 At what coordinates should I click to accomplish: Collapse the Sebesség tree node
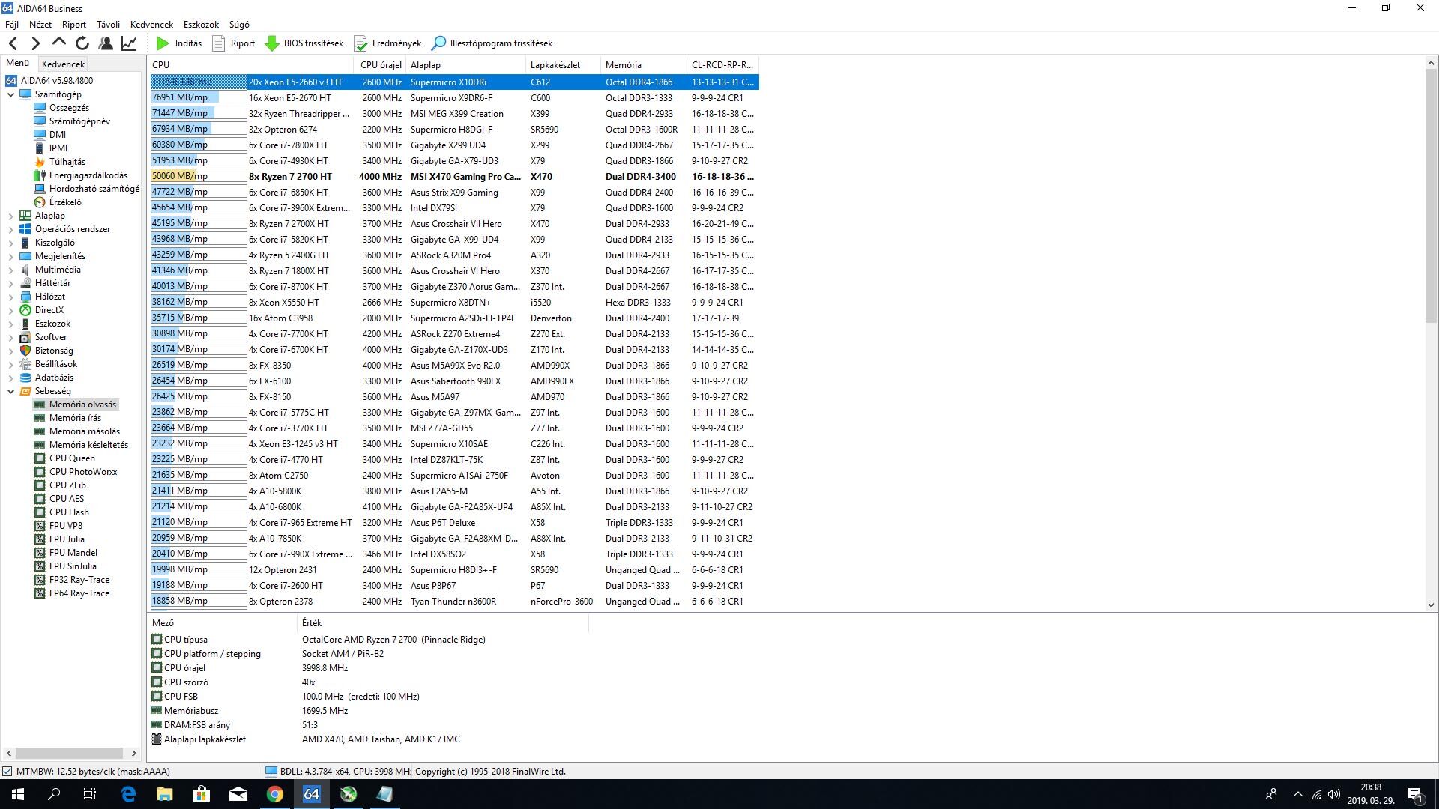click(10, 391)
